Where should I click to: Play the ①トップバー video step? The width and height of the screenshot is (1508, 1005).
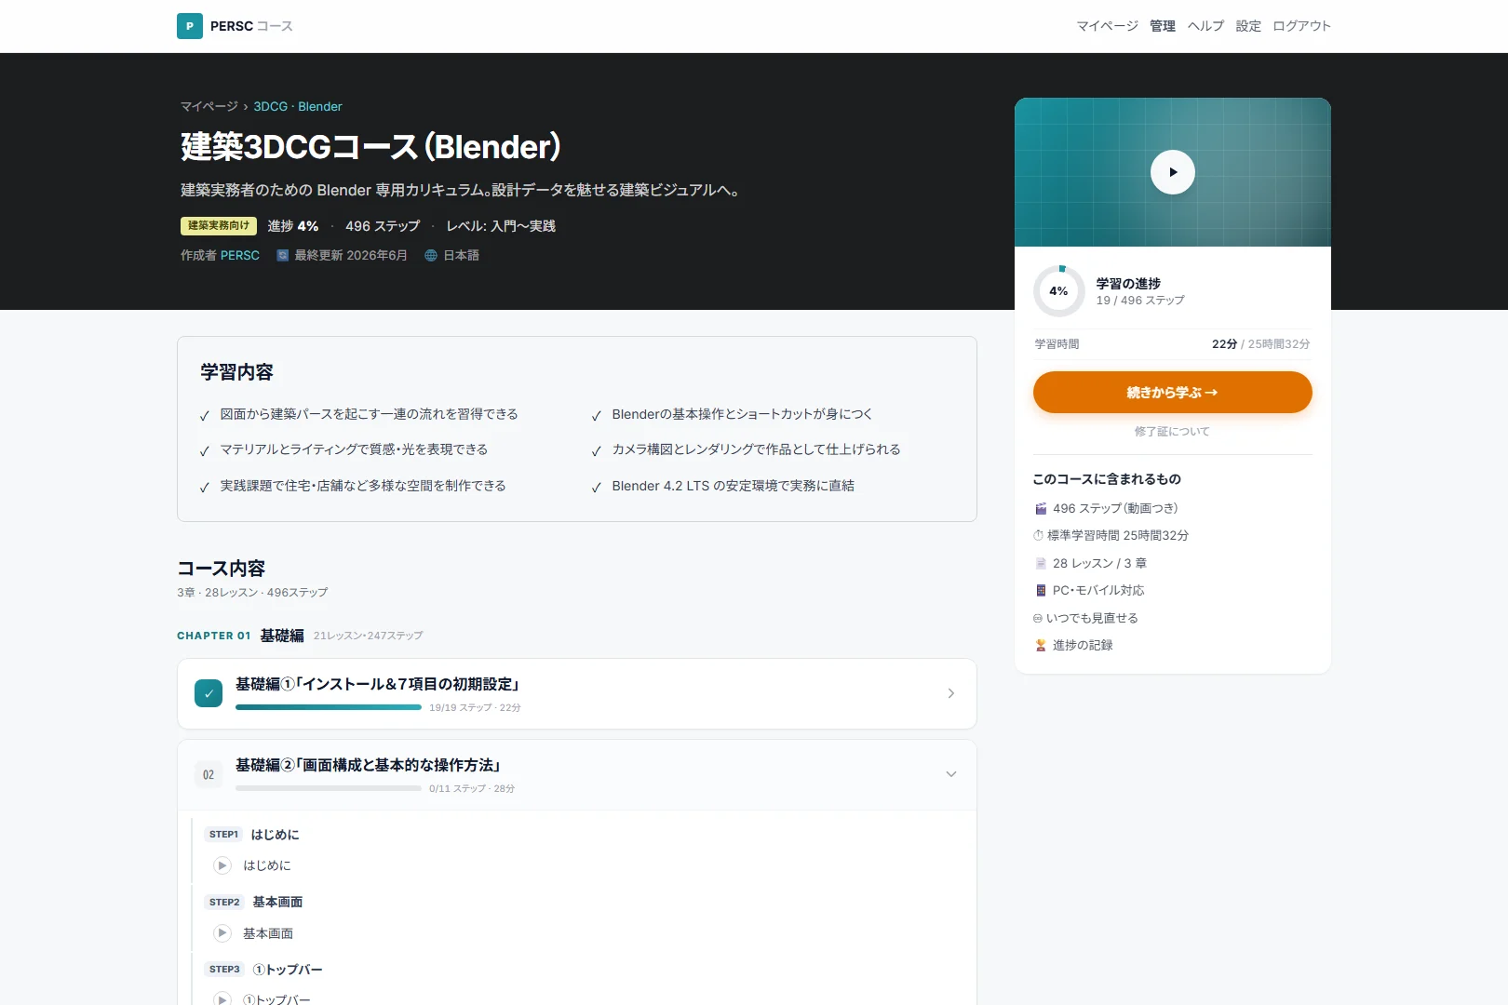coord(222,999)
